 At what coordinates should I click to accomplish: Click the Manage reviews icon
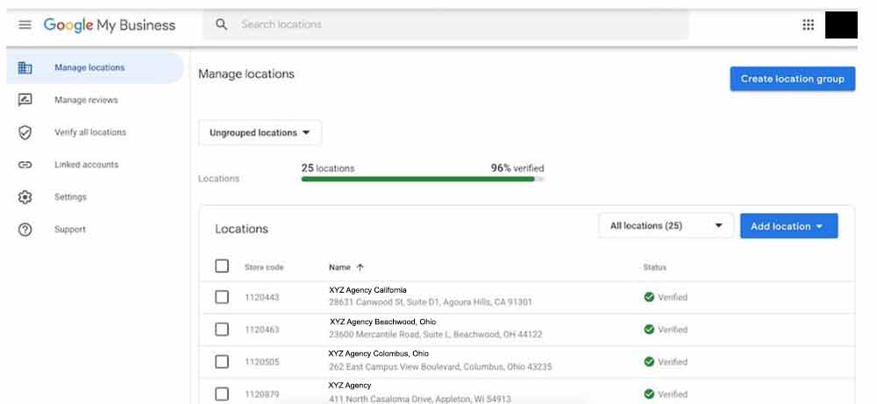point(25,100)
